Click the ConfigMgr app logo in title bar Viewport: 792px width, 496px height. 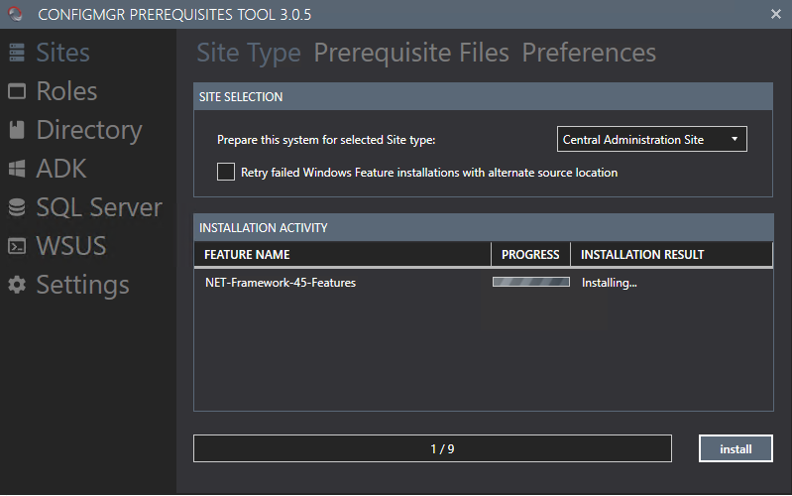point(15,14)
